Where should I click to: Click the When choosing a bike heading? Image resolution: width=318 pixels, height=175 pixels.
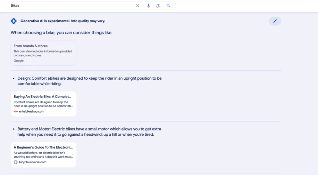coord(62,33)
